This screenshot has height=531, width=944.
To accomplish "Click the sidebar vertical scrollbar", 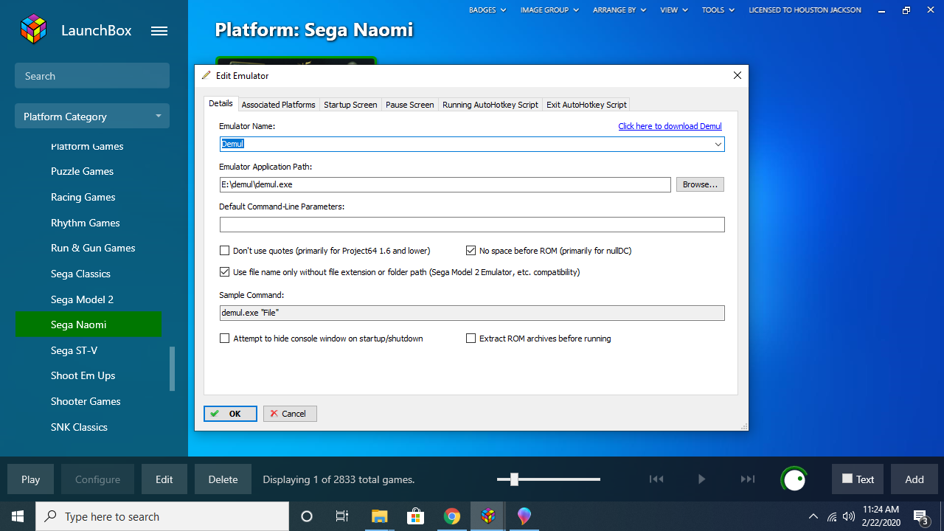I will (173, 368).
